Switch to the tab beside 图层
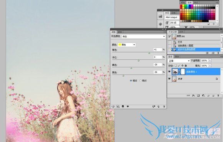This screenshot has height=142, width=223. tap(176, 57)
